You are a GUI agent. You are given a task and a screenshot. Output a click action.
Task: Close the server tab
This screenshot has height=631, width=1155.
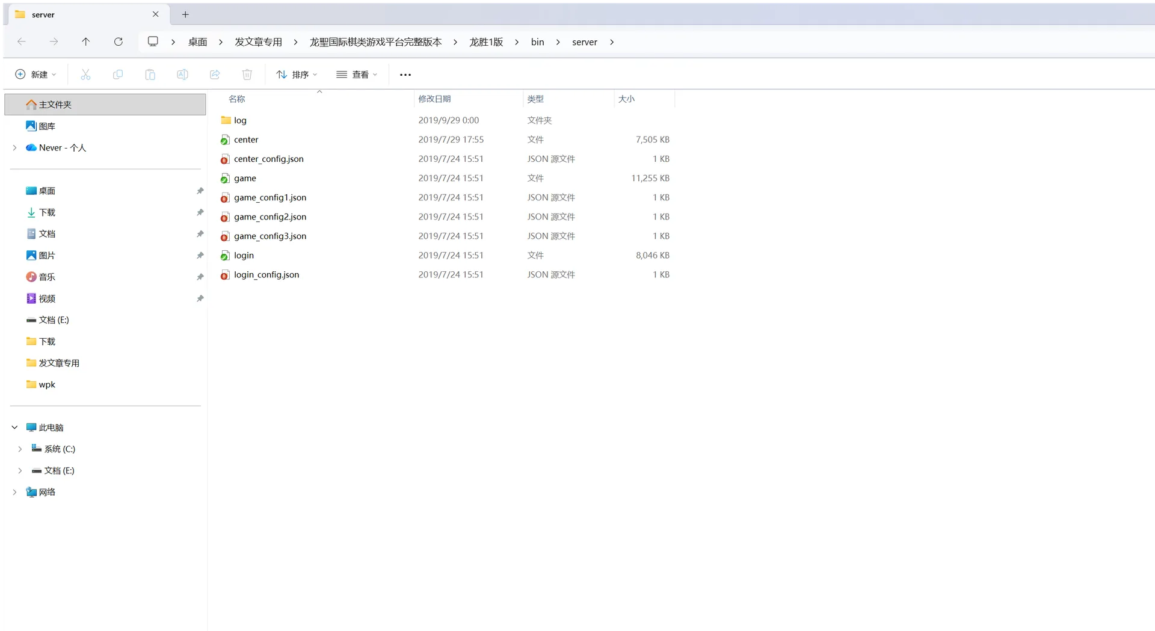tap(156, 14)
